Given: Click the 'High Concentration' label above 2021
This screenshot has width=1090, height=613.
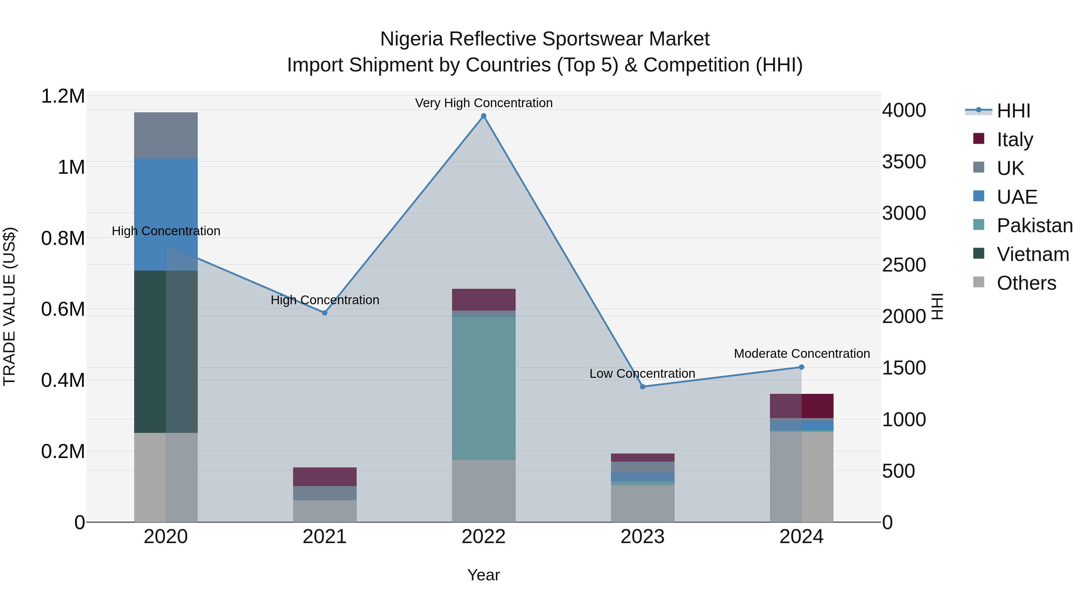Looking at the screenshot, I should [325, 300].
